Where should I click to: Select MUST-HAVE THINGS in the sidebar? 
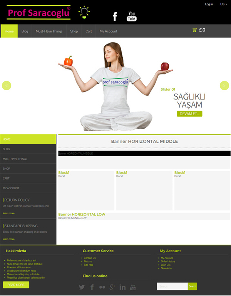tap(28, 159)
